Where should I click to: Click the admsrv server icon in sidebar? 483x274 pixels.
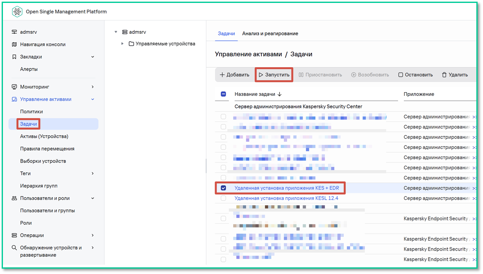pos(14,32)
